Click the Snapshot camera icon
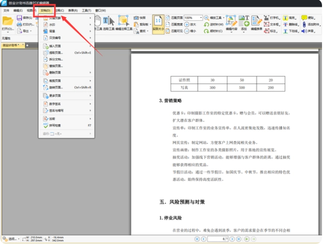 coord(136,18)
